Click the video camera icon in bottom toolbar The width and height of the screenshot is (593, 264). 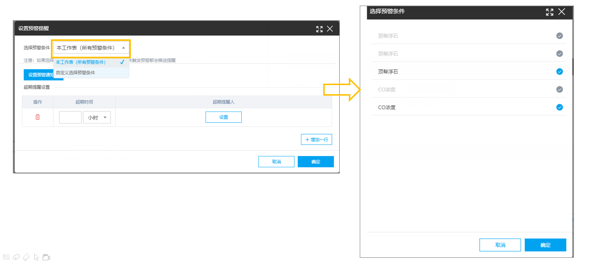pos(46,257)
